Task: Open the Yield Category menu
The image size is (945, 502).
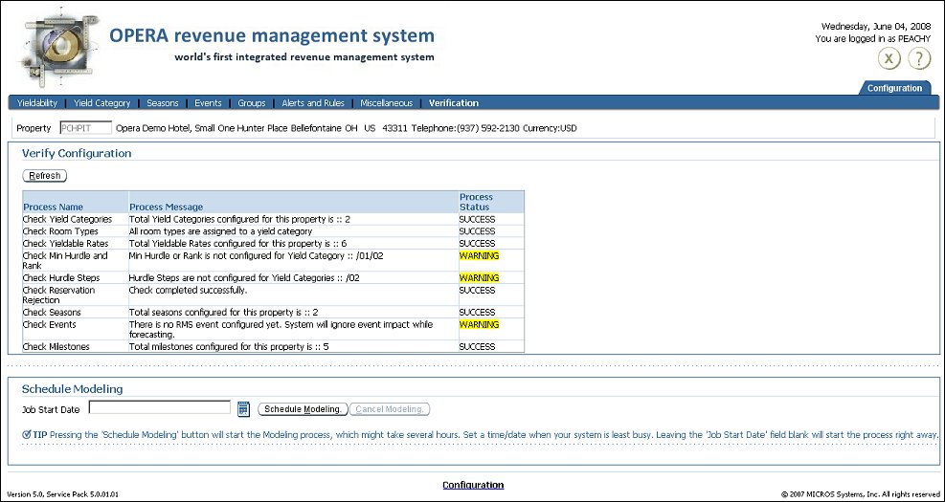Action: point(101,103)
